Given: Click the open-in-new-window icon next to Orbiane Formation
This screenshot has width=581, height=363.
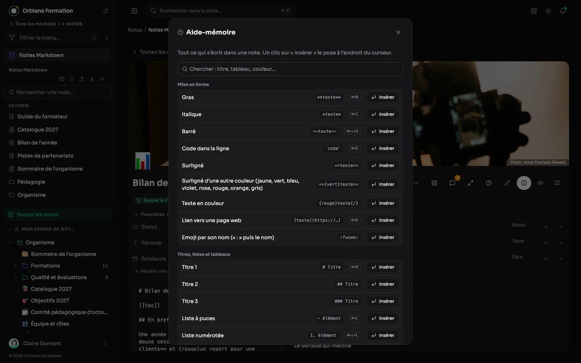Looking at the screenshot, I should [x=106, y=11].
